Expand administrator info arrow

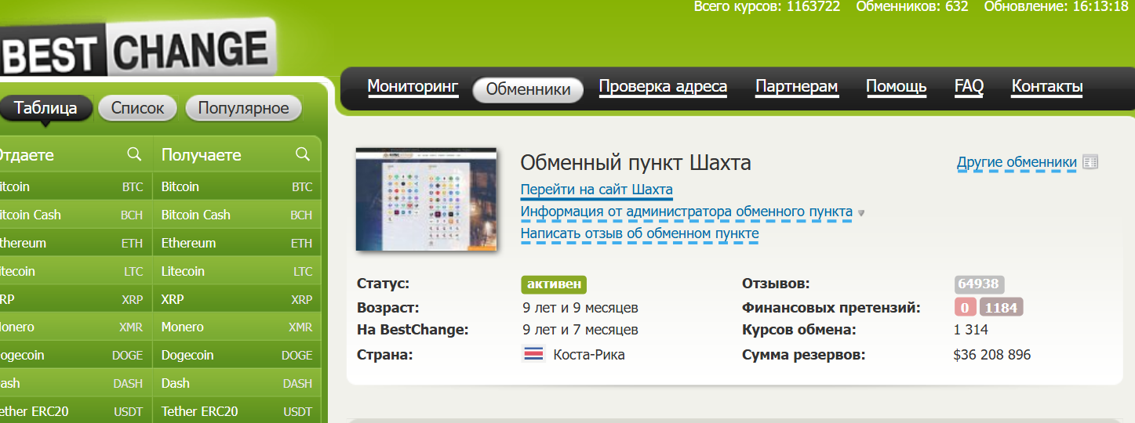pyautogui.click(x=860, y=212)
